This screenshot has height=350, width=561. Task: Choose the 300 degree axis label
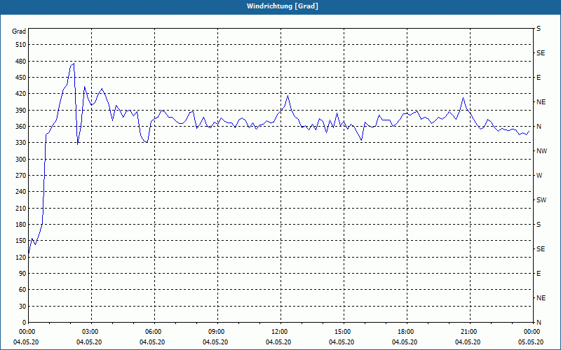pos(21,160)
